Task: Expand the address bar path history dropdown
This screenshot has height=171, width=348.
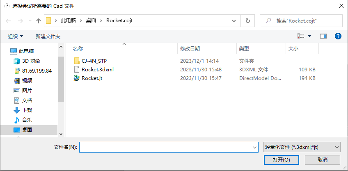Action: [234, 21]
